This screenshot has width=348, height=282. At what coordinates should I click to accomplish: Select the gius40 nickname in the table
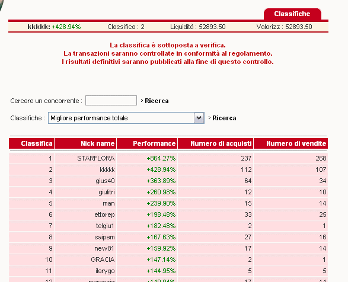(x=105, y=181)
